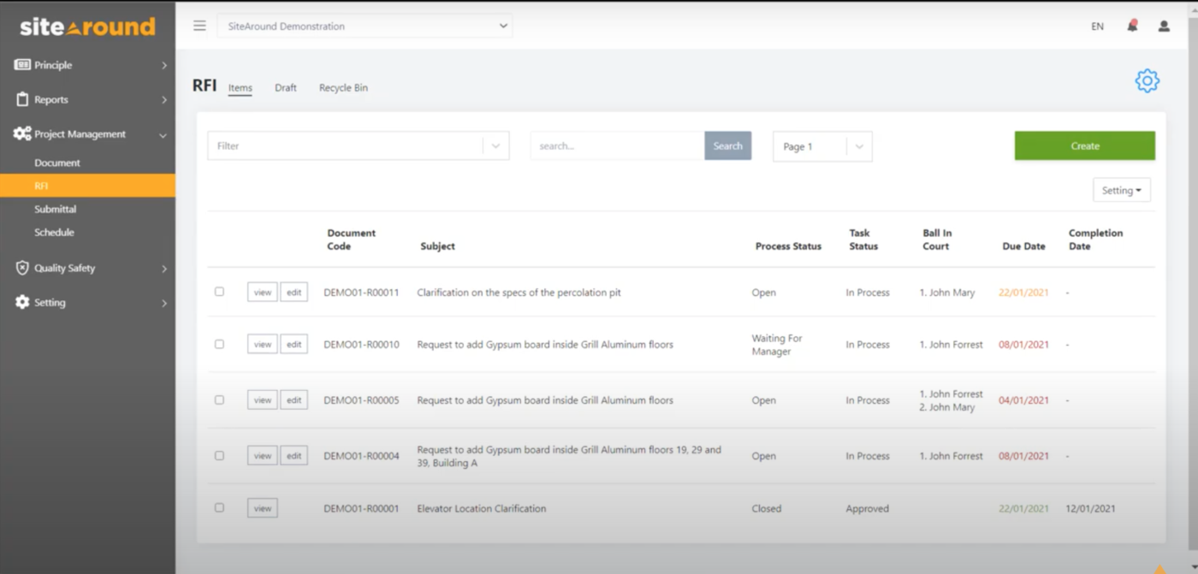Click inside the search input field

(616, 145)
